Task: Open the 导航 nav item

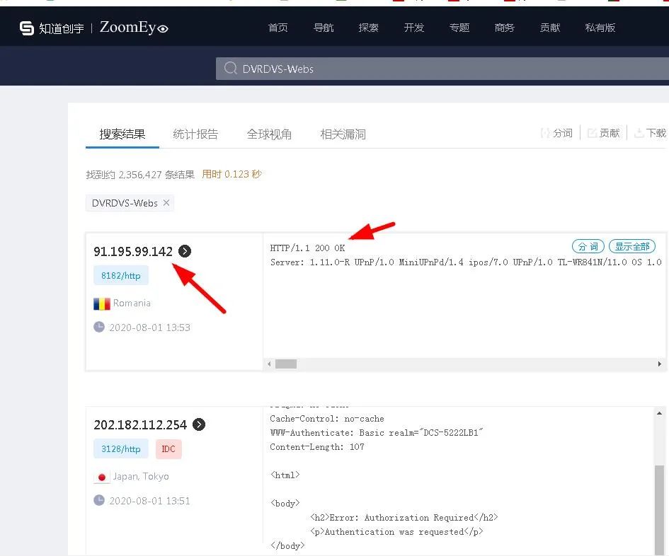Action: pyautogui.click(x=324, y=28)
